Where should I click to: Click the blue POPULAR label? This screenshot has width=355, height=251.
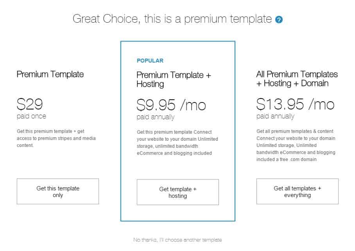pyautogui.click(x=150, y=61)
